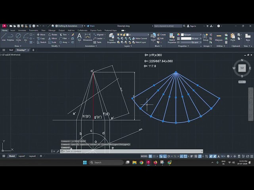Activate the Copy command

(x=41, y=38)
